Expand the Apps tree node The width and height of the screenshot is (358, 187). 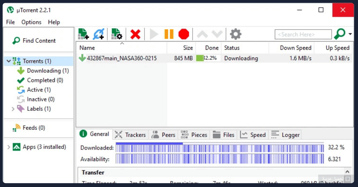[x=8, y=147]
